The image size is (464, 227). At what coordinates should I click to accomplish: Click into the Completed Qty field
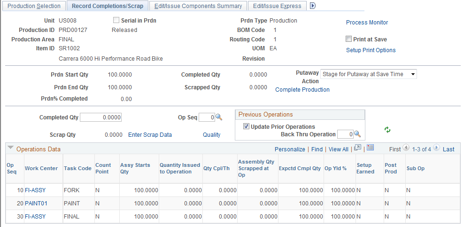coord(101,117)
